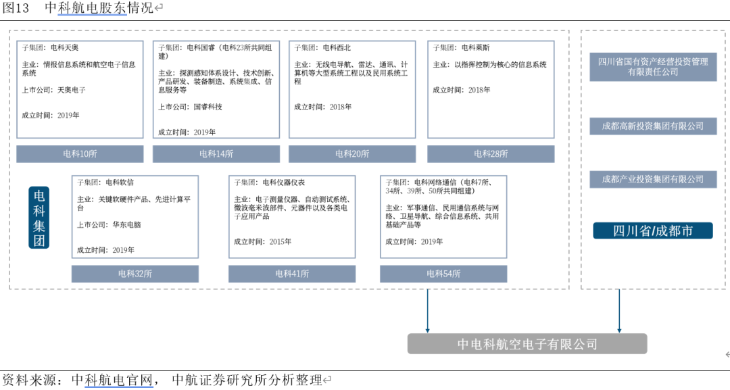Click 主业：无线电导航、雷达、通讯 text
This screenshot has height=390, width=730.
click(351, 72)
